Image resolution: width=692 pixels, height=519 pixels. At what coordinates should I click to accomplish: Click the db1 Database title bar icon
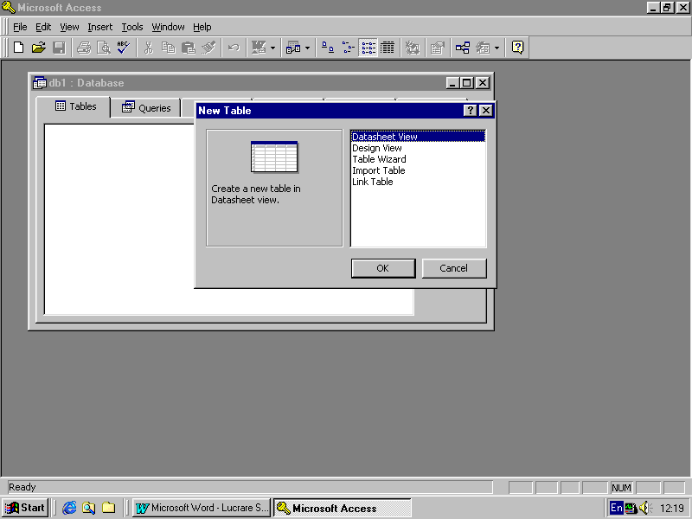[40, 83]
